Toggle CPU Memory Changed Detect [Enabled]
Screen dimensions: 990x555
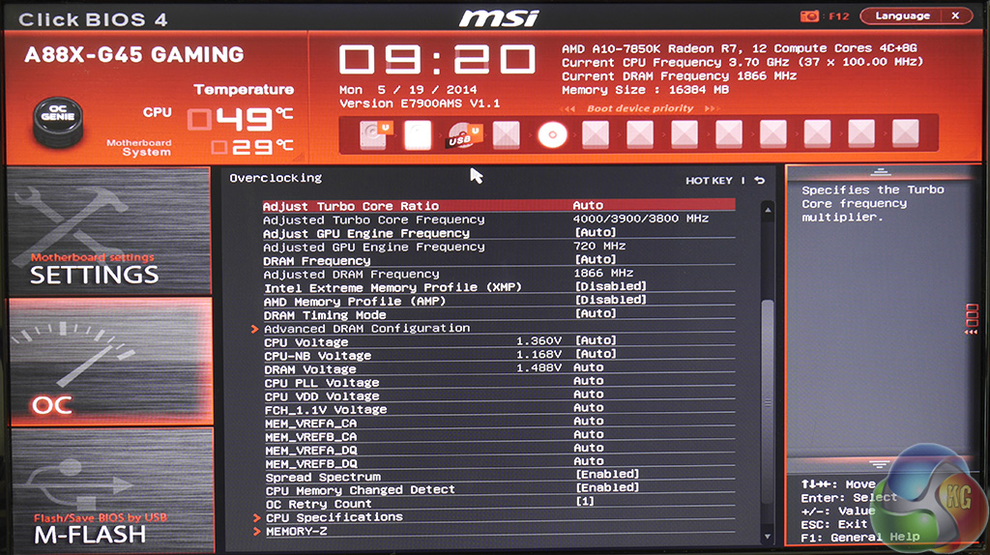pyautogui.click(x=607, y=488)
